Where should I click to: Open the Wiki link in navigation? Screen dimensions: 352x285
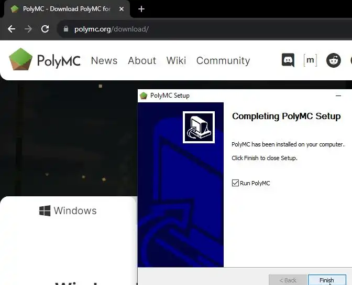pos(176,60)
